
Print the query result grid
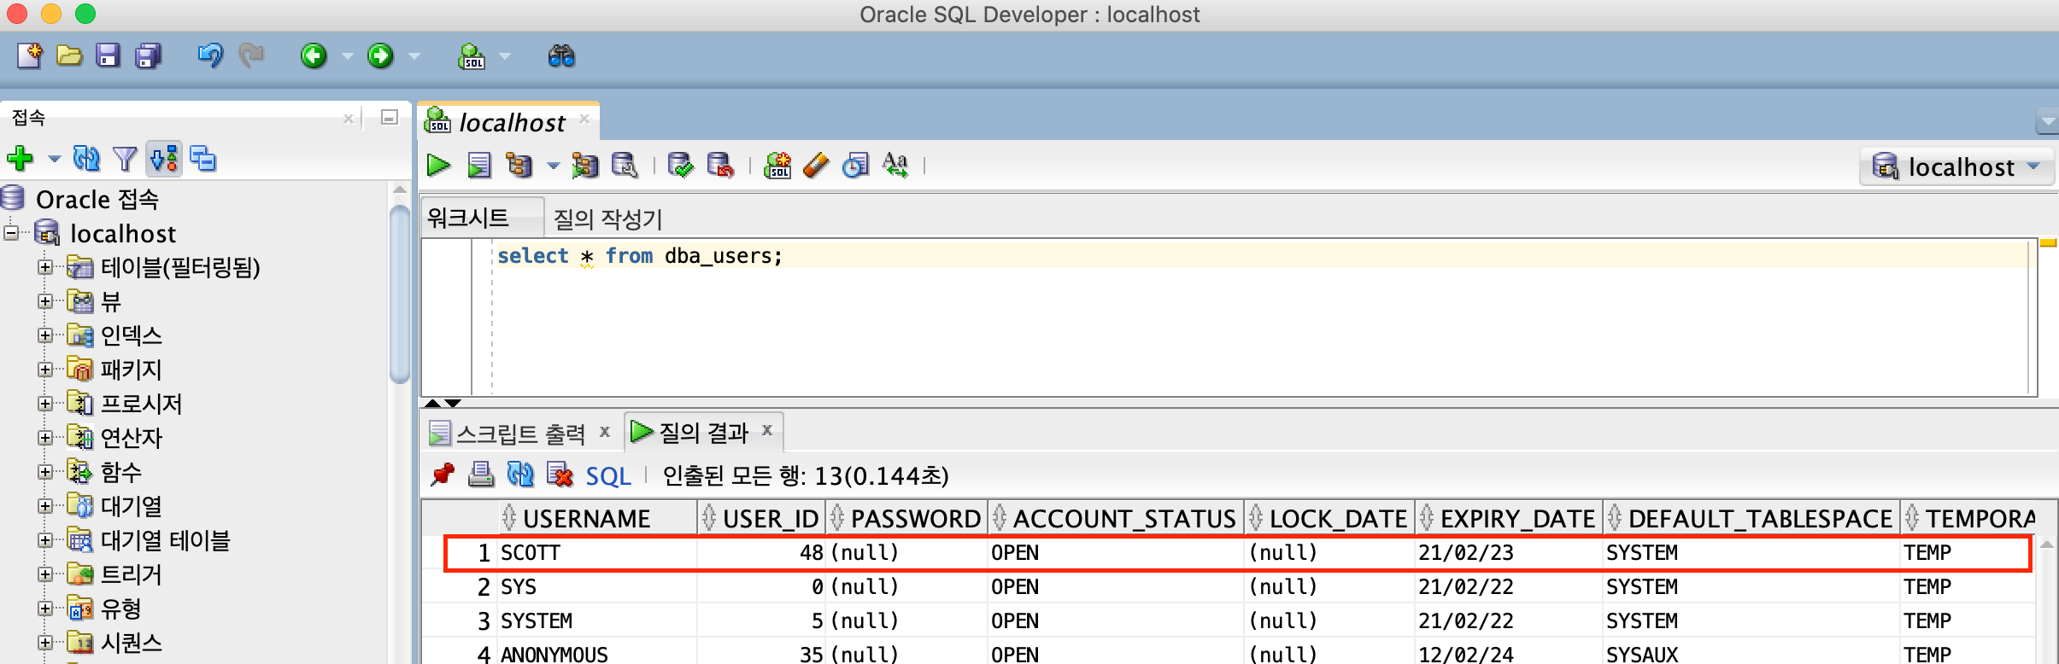click(481, 475)
